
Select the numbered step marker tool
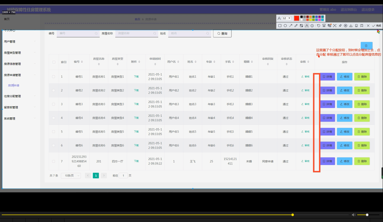312,26
